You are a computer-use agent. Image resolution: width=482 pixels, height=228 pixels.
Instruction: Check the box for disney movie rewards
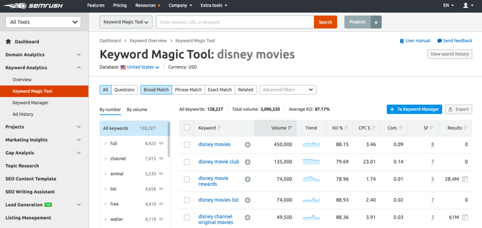(186, 179)
